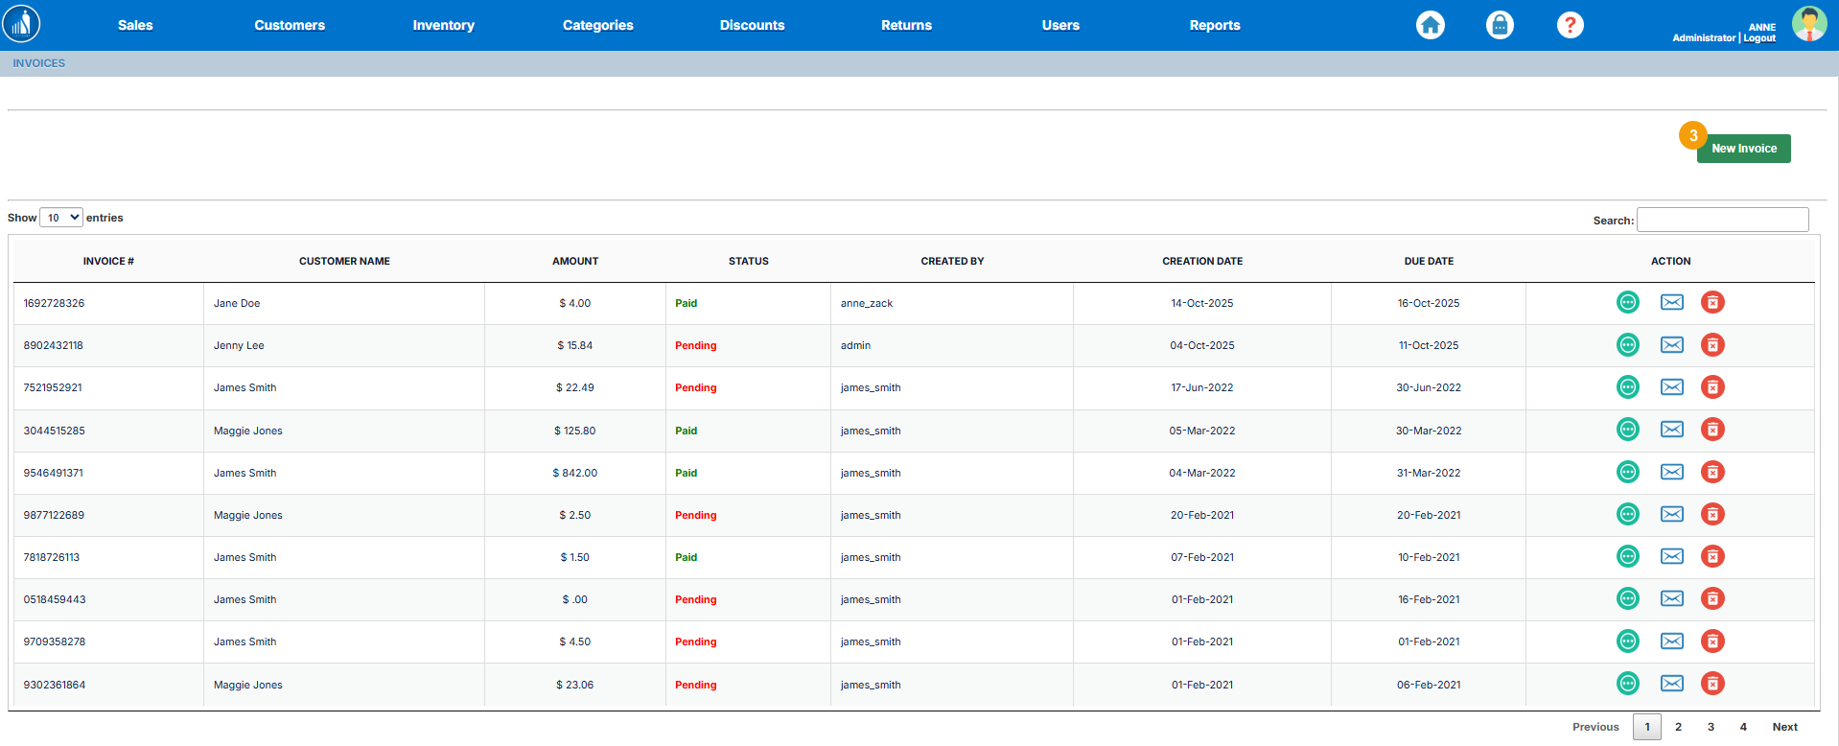The height and width of the screenshot is (746, 1839).
Task: Expand the show entries dropdown
Action: tap(61, 218)
